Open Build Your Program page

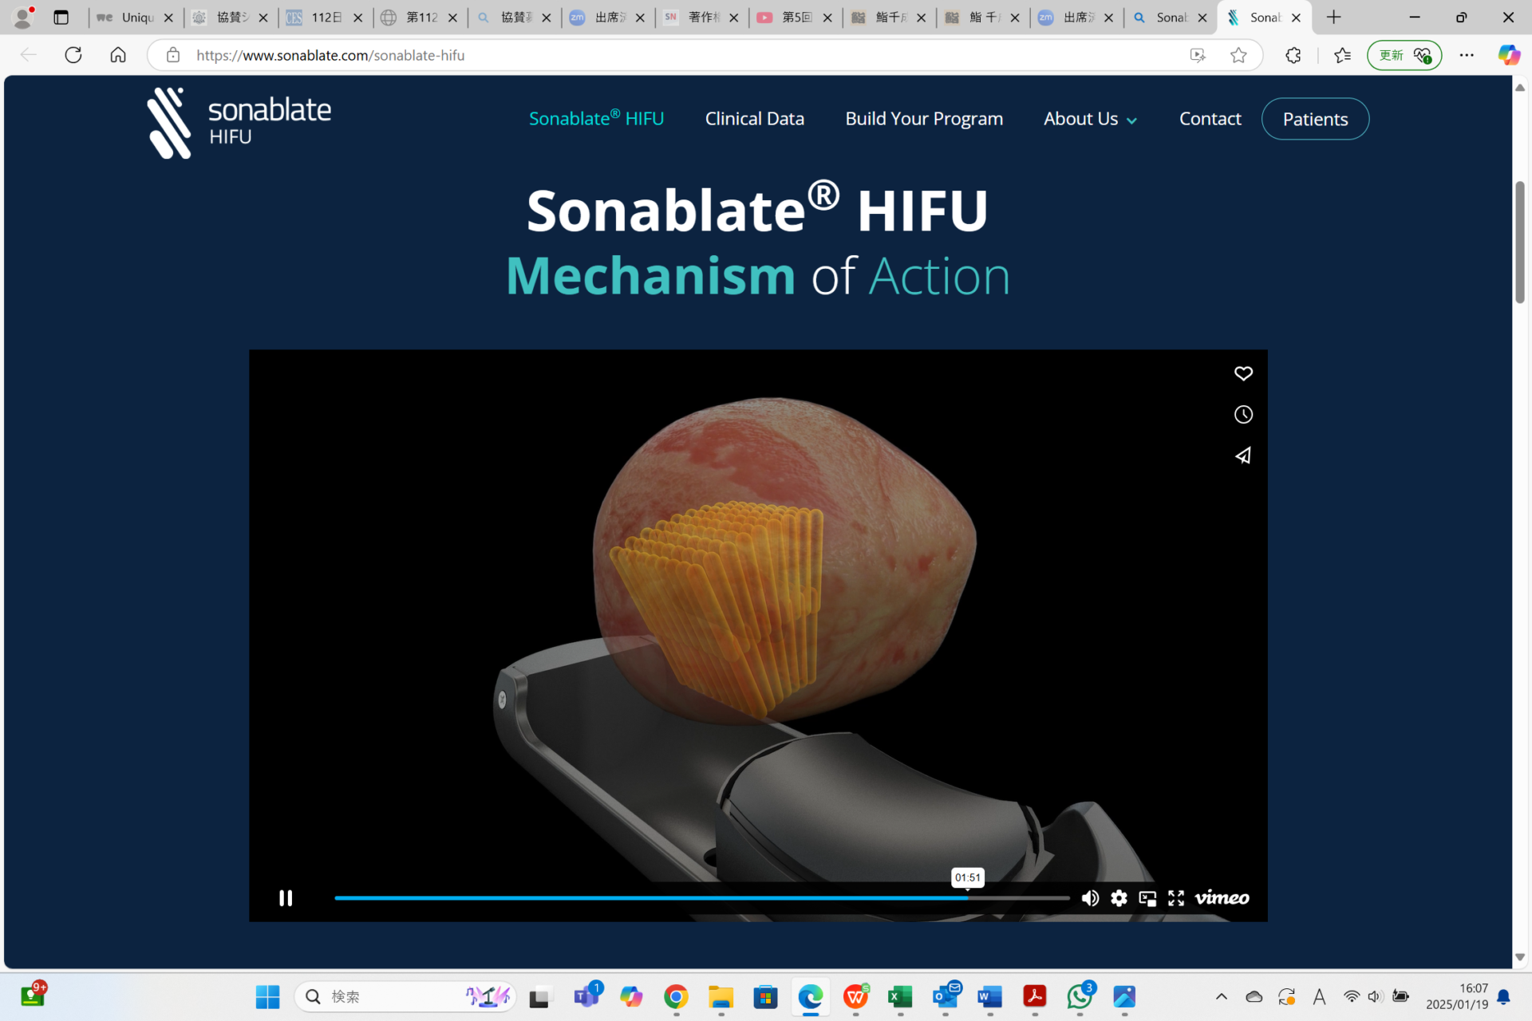[924, 119]
